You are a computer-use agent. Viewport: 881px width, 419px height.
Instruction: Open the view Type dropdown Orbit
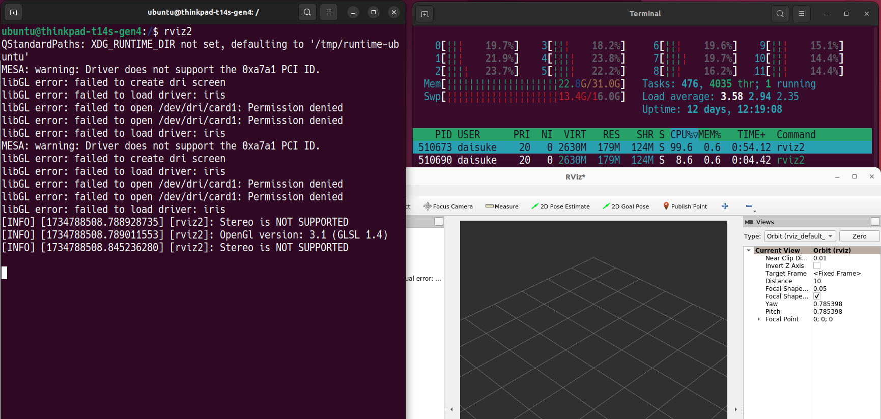(800, 236)
